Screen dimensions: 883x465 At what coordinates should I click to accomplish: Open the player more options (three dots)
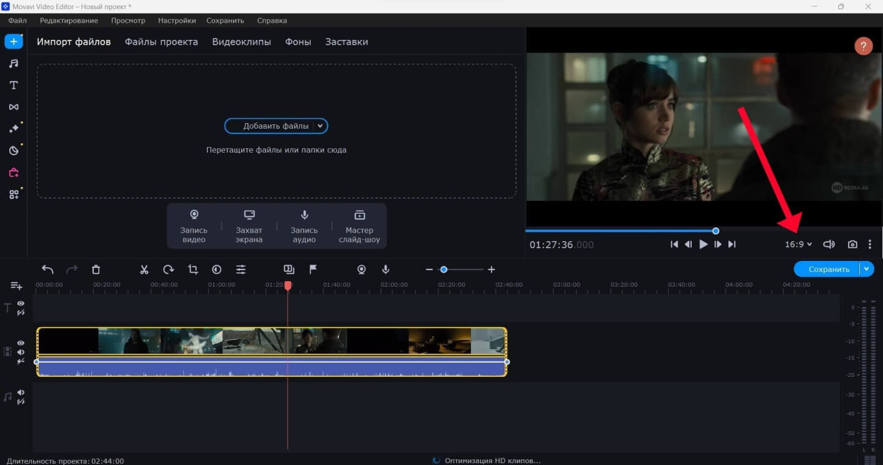coord(870,244)
